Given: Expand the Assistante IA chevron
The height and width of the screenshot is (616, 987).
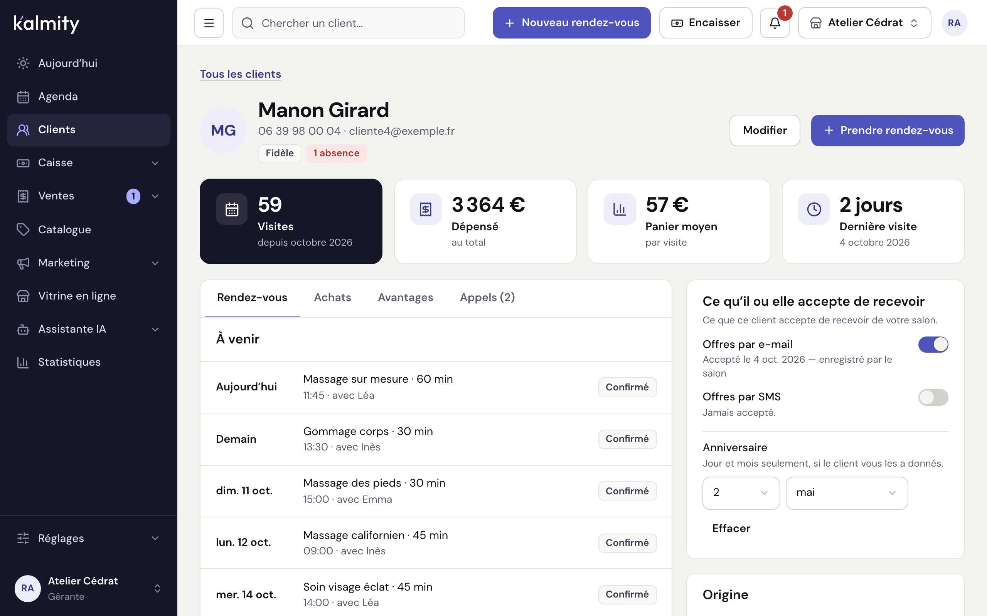Looking at the screenshot, I should (155, 329).
